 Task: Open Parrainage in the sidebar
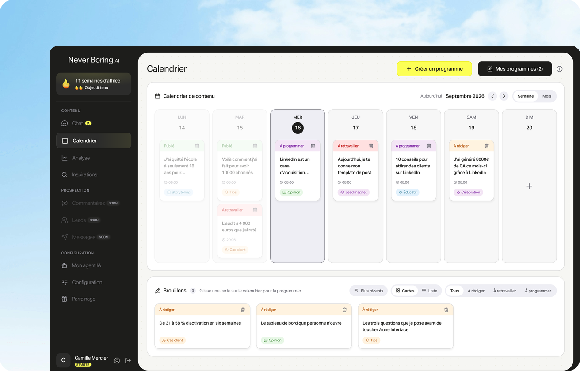pyautogui.click(x=94, y=299)
